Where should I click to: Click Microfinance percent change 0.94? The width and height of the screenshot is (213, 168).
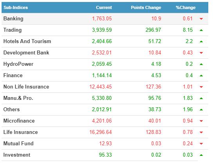click(188, 121)
